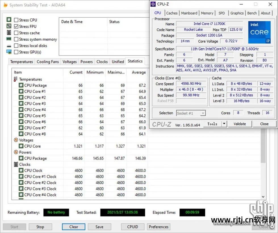Switch to the Temperatures tab

point(22,62)
